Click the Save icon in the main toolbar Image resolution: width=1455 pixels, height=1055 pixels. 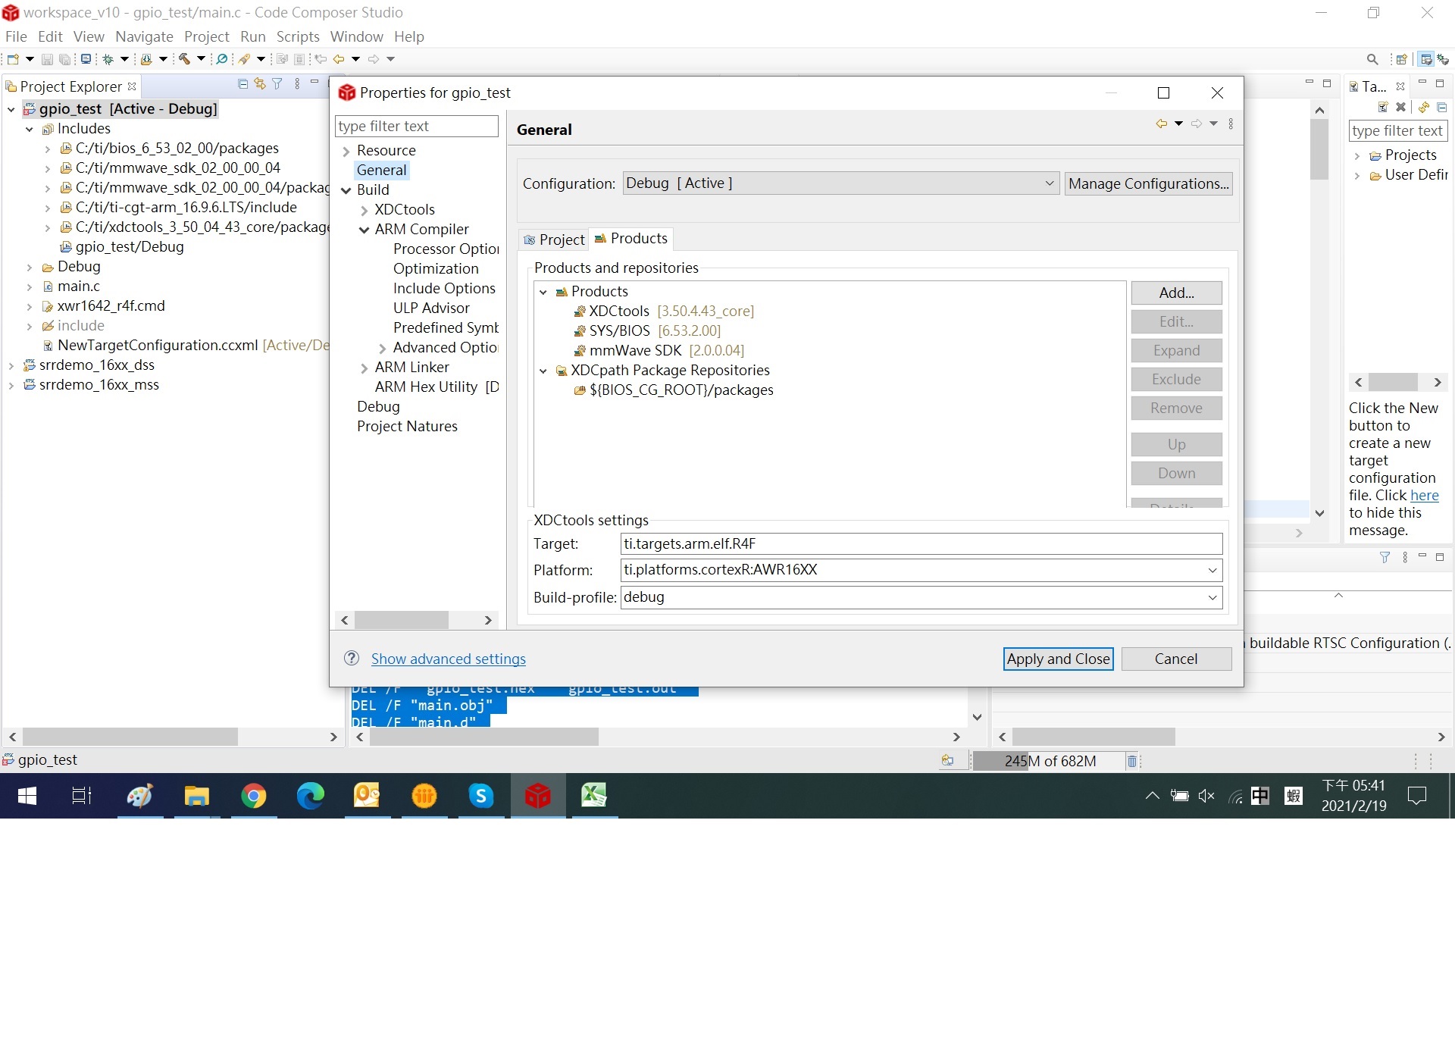(47, 59)
